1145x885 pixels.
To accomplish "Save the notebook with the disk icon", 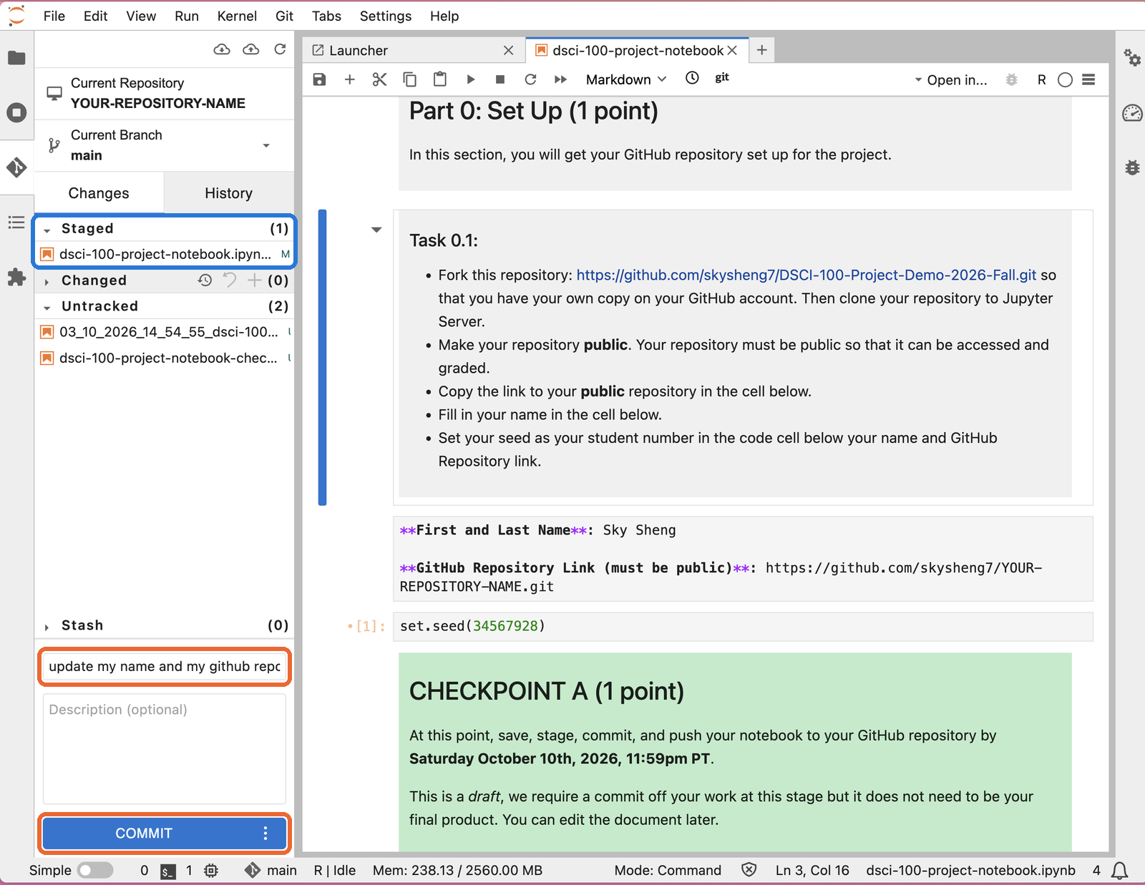I will [x=319, y=79].
